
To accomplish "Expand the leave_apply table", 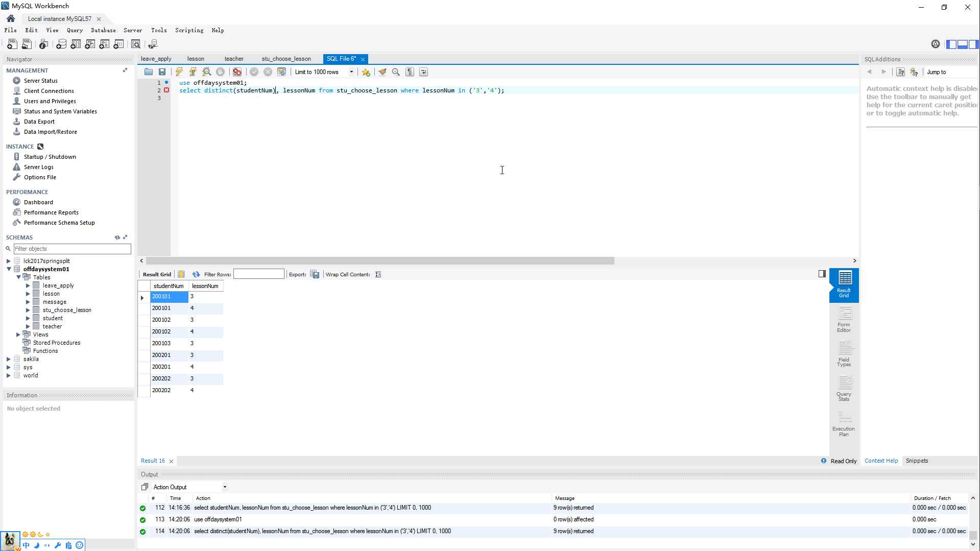I will [28, 285].
